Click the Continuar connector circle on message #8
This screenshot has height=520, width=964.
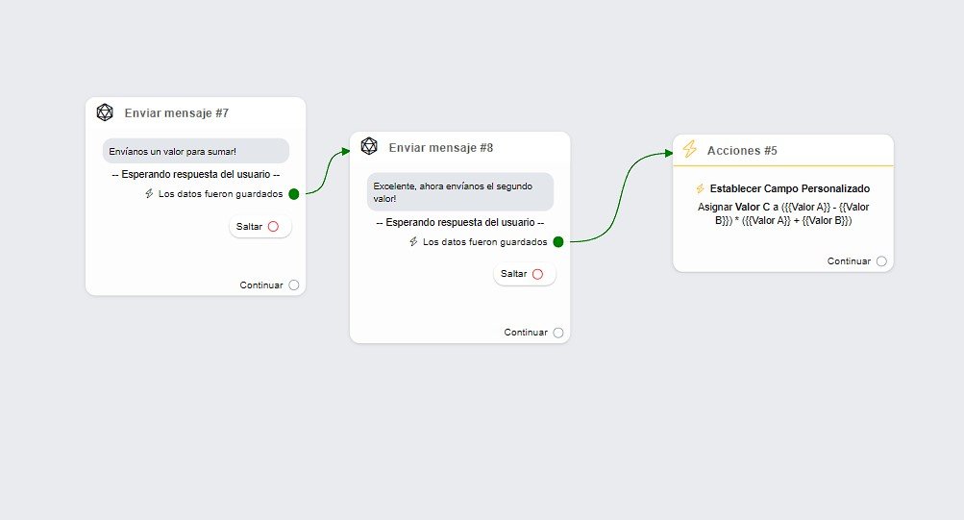558,333
